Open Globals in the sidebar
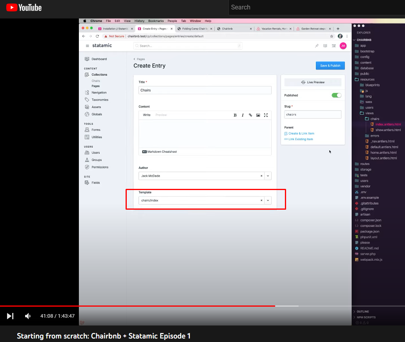Image resolution: width=405 pixels, height=342 pixels. pyautogui.click(x=93, y=114)
